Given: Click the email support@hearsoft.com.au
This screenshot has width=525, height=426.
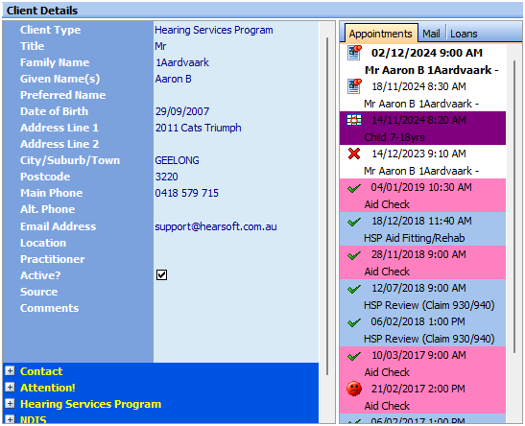Looking at the screenshot, I should [216, 226].
